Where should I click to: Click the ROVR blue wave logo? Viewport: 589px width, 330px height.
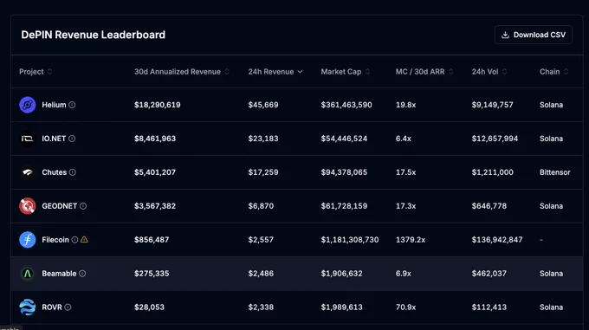[x=28, y=307]
